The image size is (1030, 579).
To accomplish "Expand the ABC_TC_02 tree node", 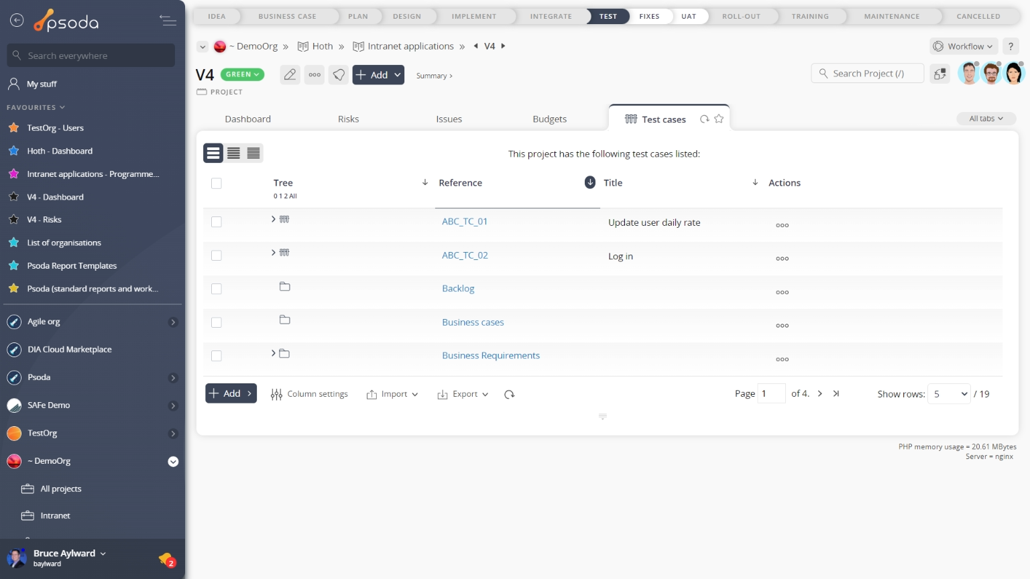I will point(273,253).
